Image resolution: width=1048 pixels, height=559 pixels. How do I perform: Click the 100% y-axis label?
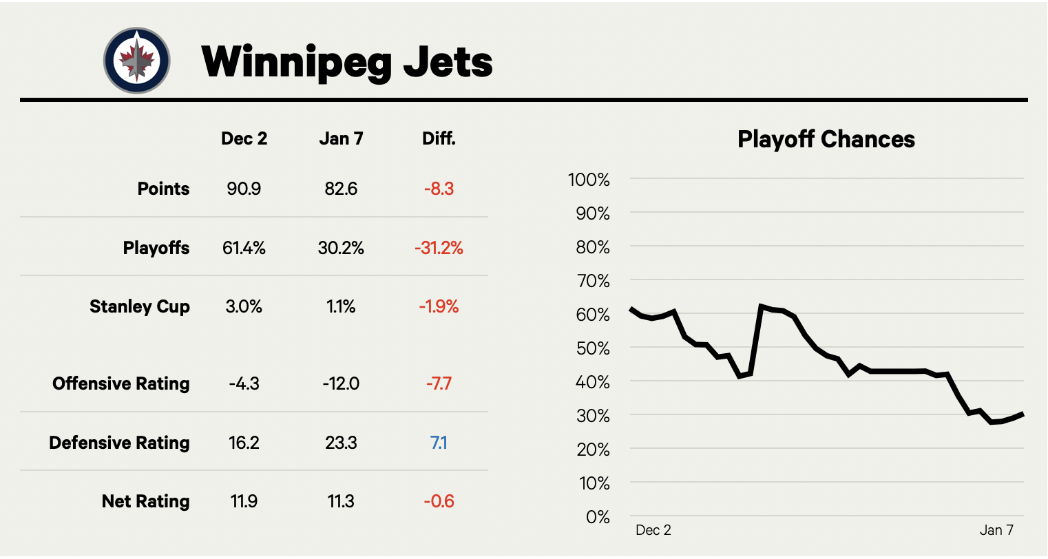pyautogui.click(x=589, y=180)
